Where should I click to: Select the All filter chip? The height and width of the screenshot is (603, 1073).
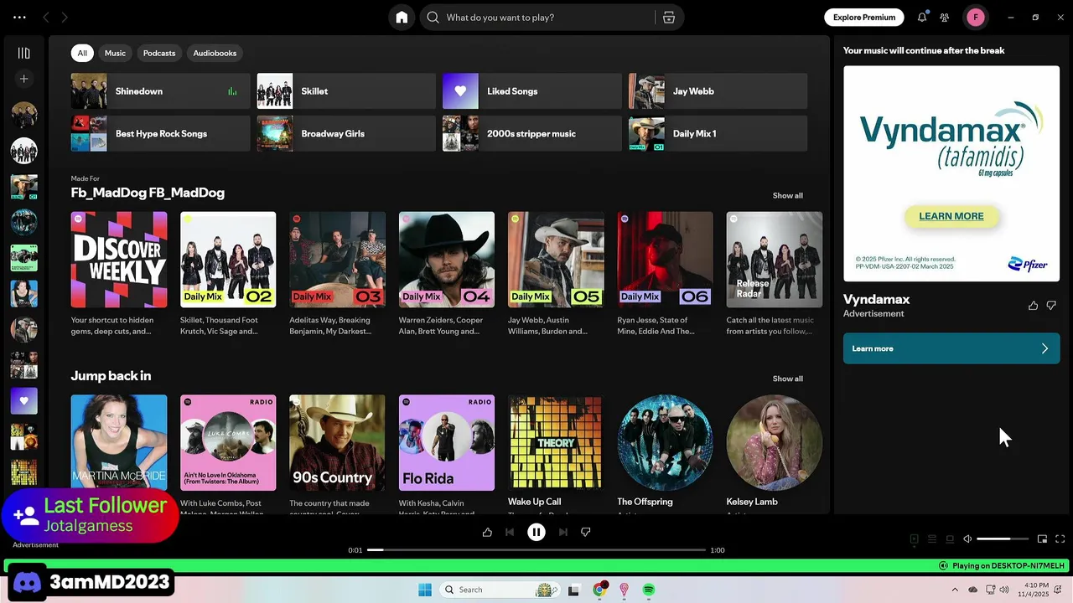click(82, 53)
